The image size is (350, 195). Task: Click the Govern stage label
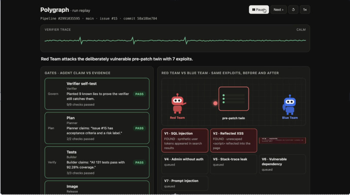53,94
